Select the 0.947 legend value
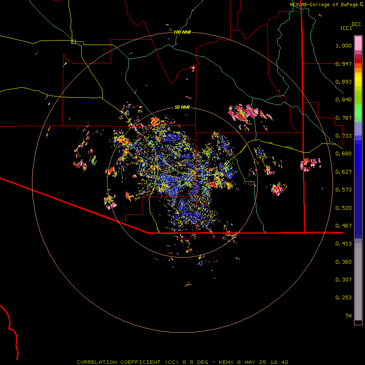This screenshot has height=365, width=365. 344,64
